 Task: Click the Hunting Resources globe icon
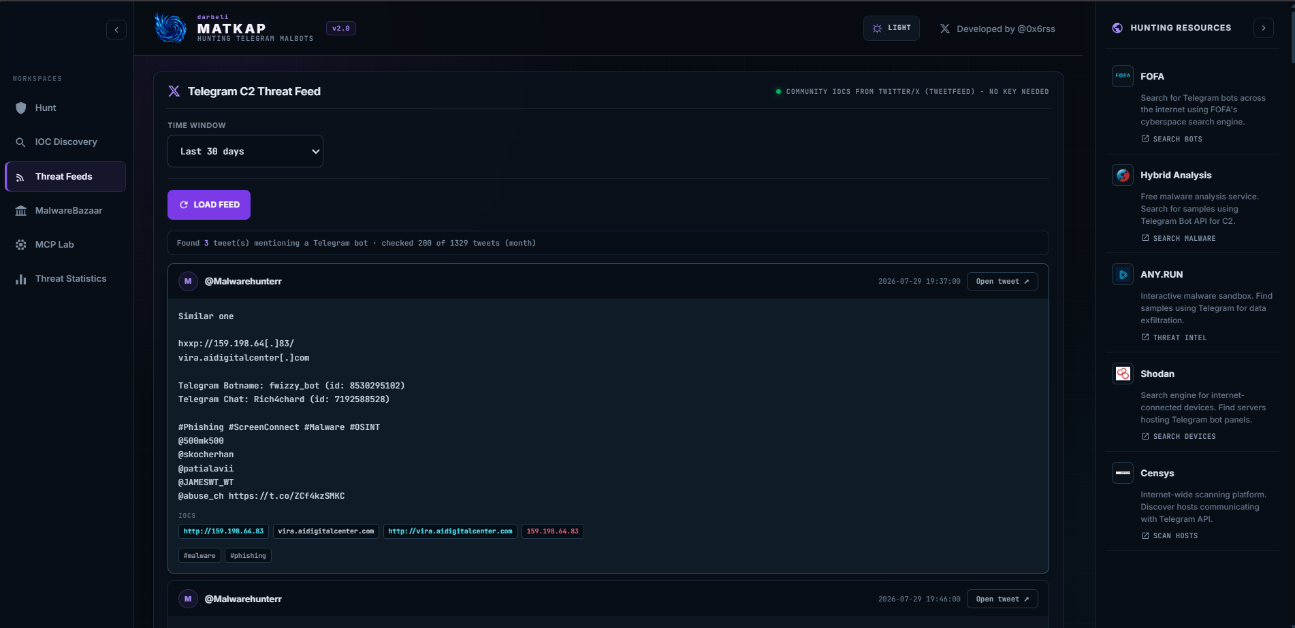pyautogui.click(x=1117, y=28)
